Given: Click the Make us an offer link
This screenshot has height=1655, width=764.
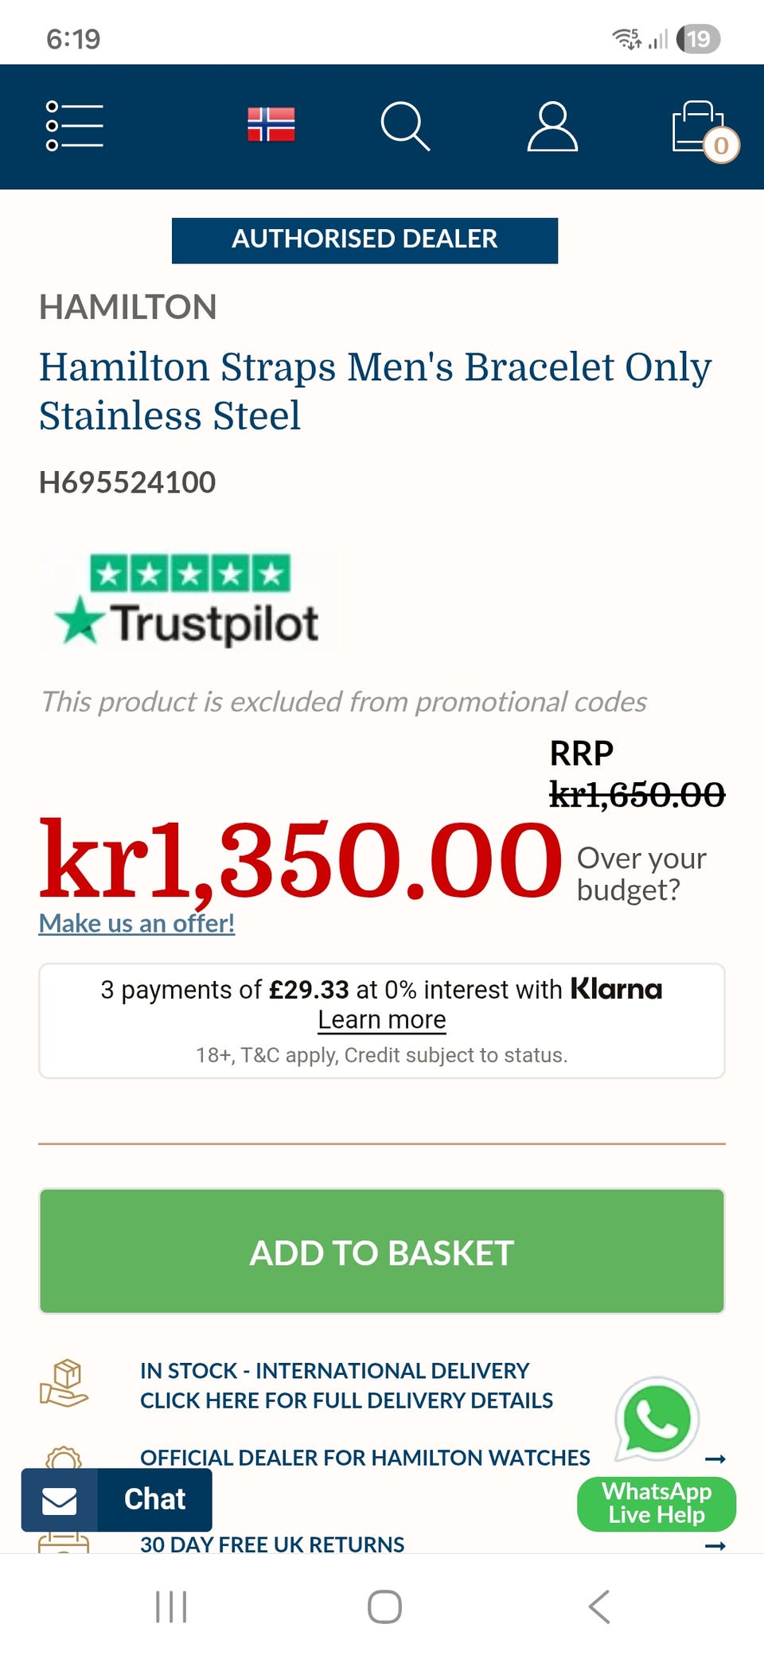Looking at the screenshot, I should pyautogui.click(x=137, y=923).
